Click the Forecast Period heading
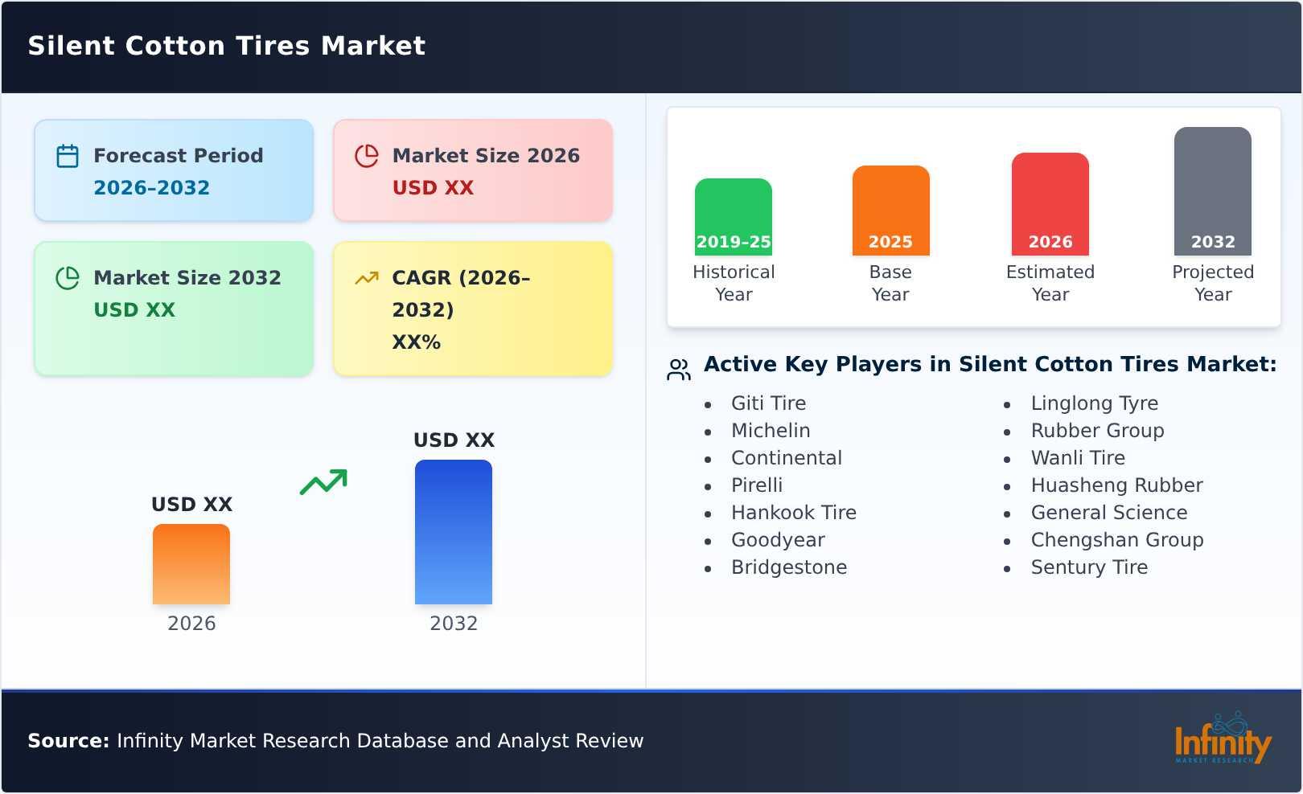 179,155
